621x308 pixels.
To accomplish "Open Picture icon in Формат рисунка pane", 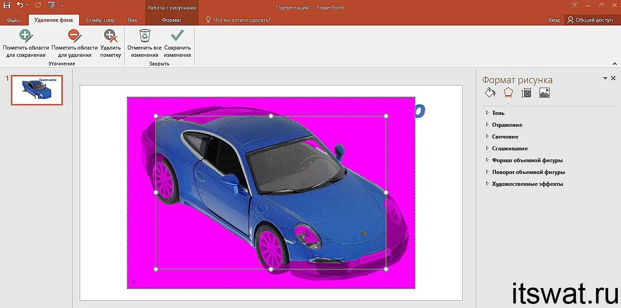I will point(545,93).
